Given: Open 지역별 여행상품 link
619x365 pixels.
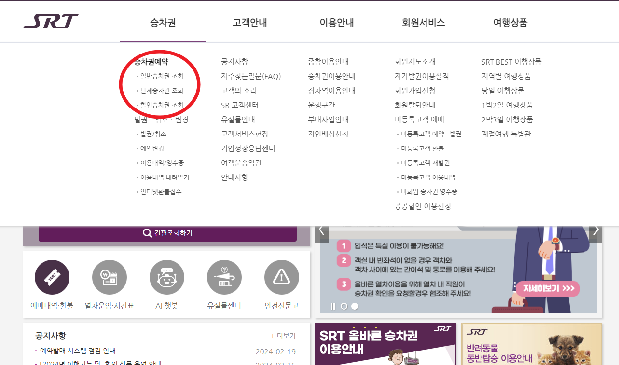Looking at the screenshot, I should pyautogui.click(x=506, y=76).
